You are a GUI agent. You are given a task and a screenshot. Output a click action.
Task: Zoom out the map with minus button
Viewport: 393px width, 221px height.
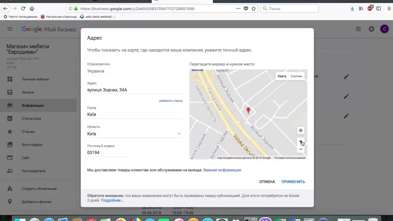click(x=301, y=149)
